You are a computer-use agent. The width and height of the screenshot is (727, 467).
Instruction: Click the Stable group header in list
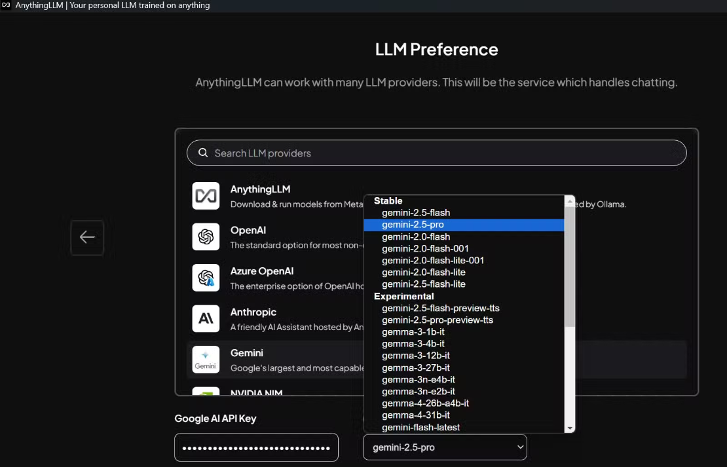click(388, 201)
